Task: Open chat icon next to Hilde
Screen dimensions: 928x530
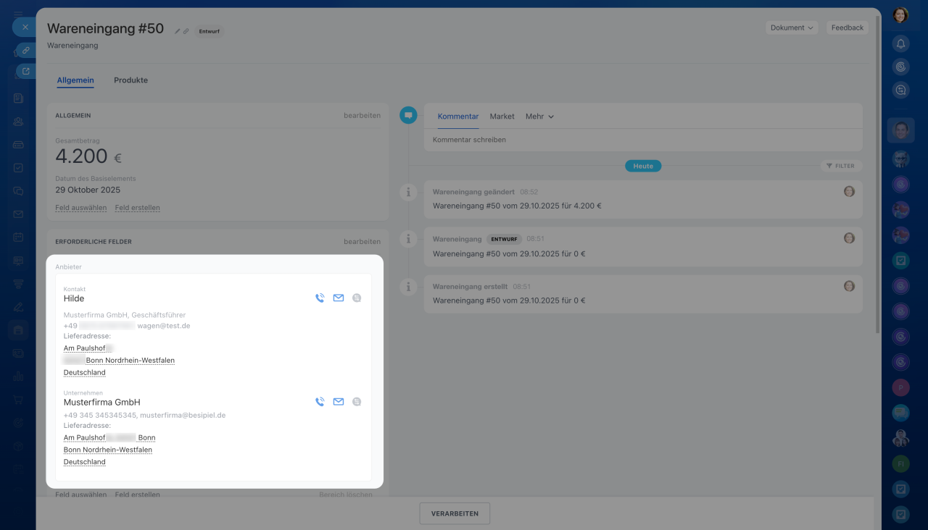Action: click(x=357, y=298)
